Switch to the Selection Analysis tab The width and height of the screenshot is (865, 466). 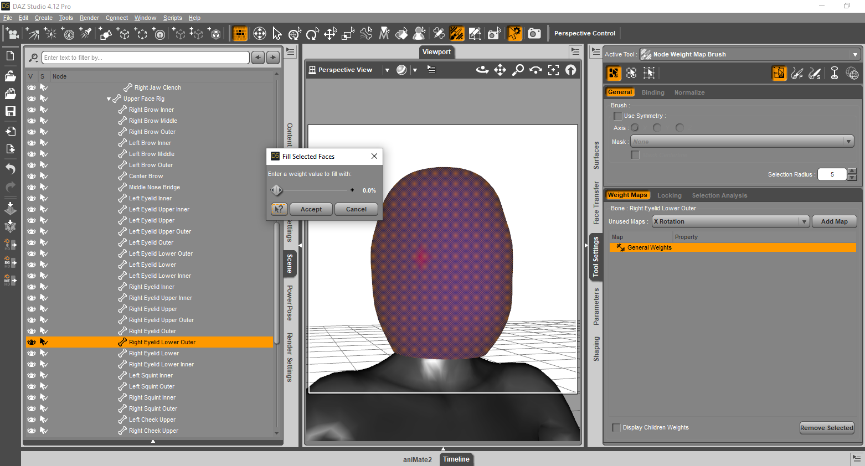[719, 195]
